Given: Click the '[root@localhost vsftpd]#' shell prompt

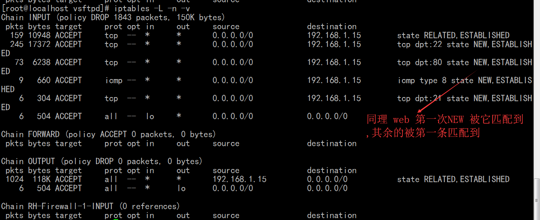Looking at the screenshot, I should click(55, 8).
